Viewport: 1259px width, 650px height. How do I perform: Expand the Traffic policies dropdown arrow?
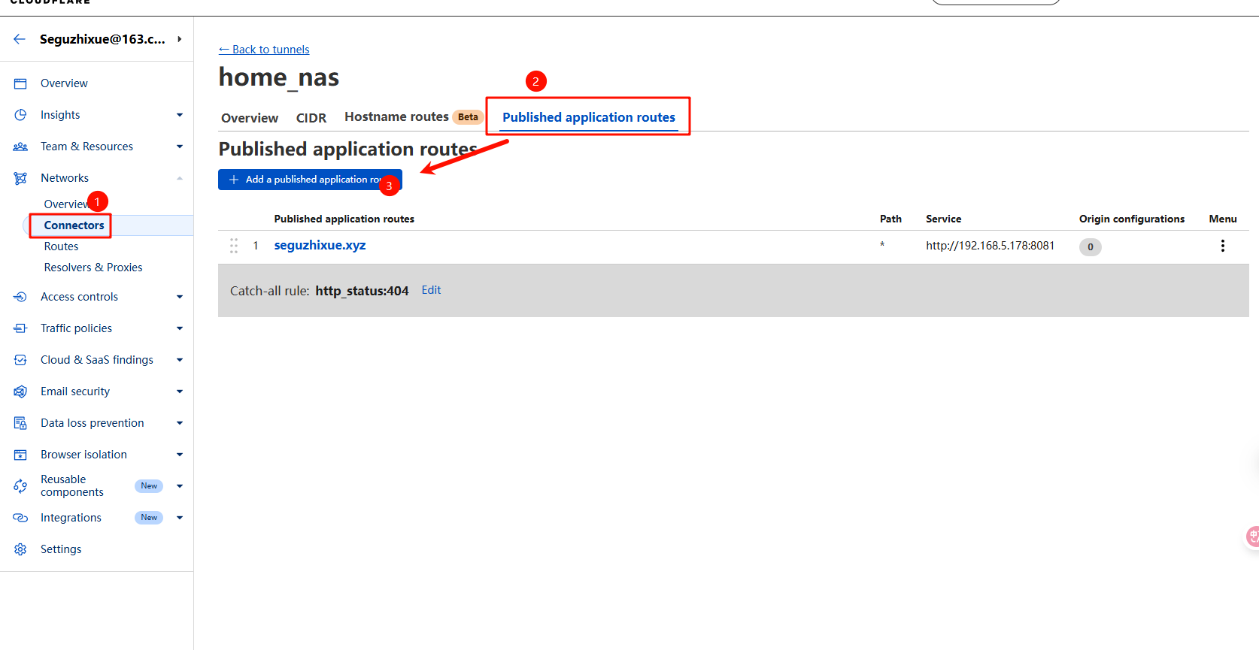[180, 328]
